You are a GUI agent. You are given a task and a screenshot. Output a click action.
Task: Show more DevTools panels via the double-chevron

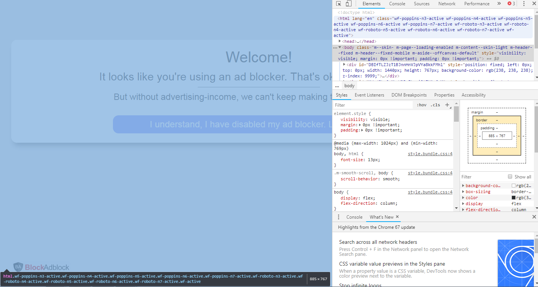point(499,4)
